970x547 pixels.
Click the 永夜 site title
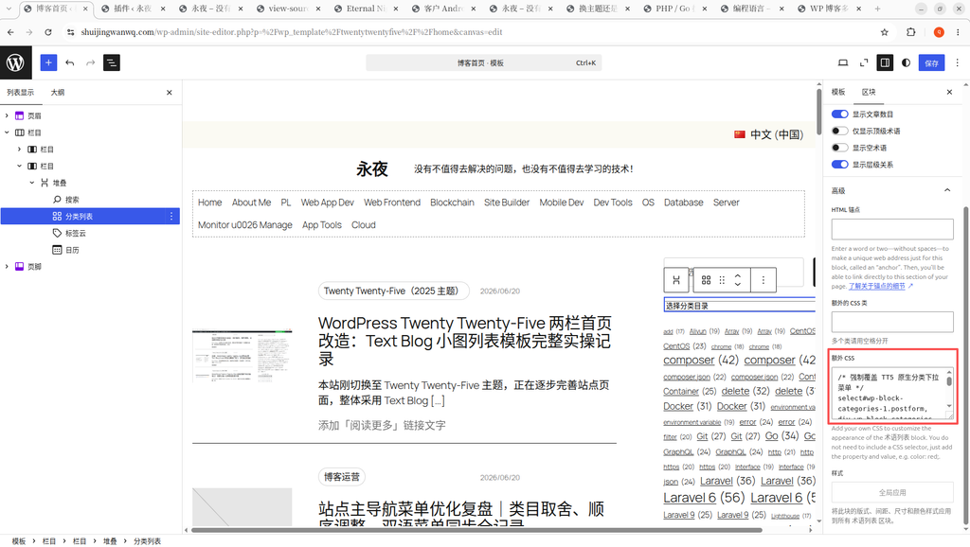pos(371,168)
